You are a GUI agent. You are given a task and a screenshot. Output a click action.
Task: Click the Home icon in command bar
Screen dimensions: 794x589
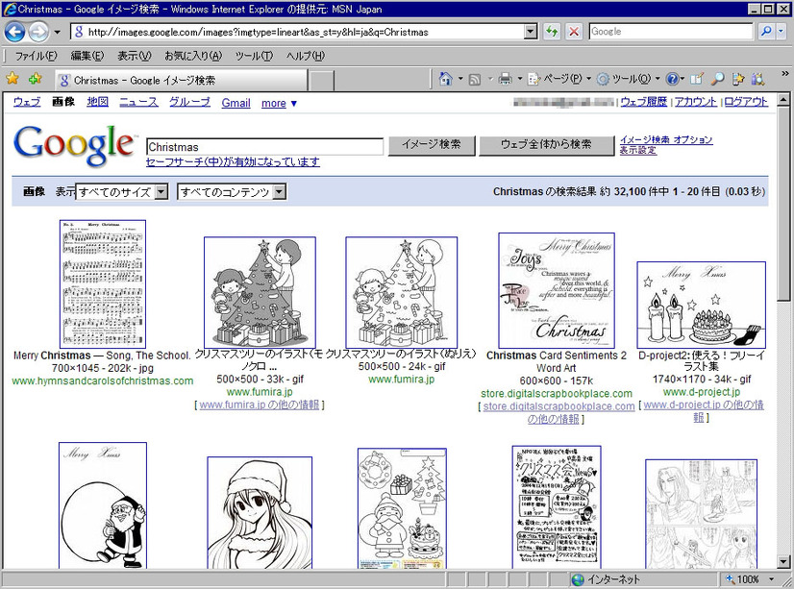click(446, 79)
